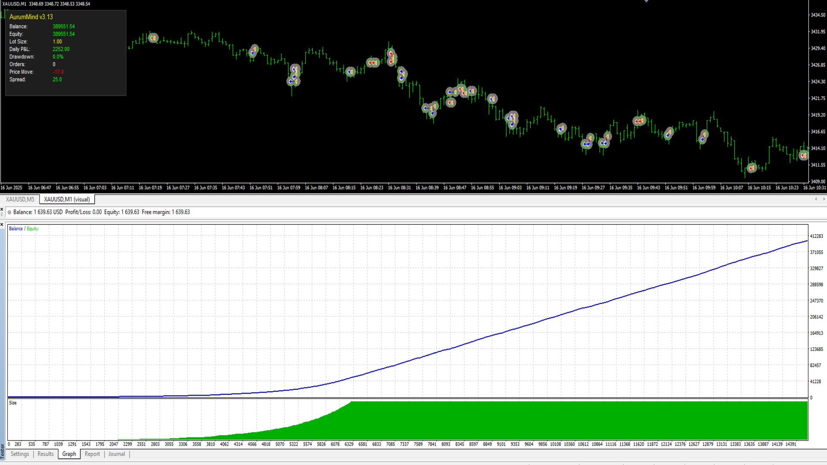Image resolution: width=827 pixels, height=465 pixels.
Task: Close the terminal balance panel with X
Action: click(2, 209)
